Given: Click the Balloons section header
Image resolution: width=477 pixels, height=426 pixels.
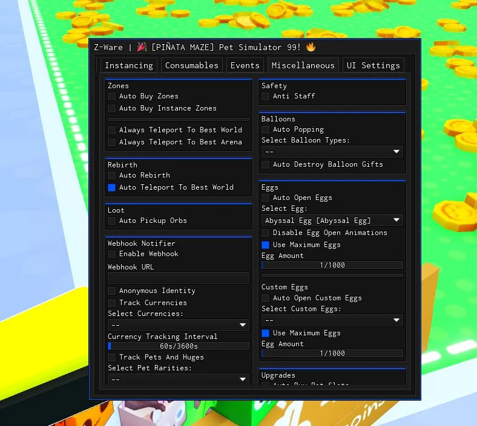Looking at the screenshot, I should (278, 119).
